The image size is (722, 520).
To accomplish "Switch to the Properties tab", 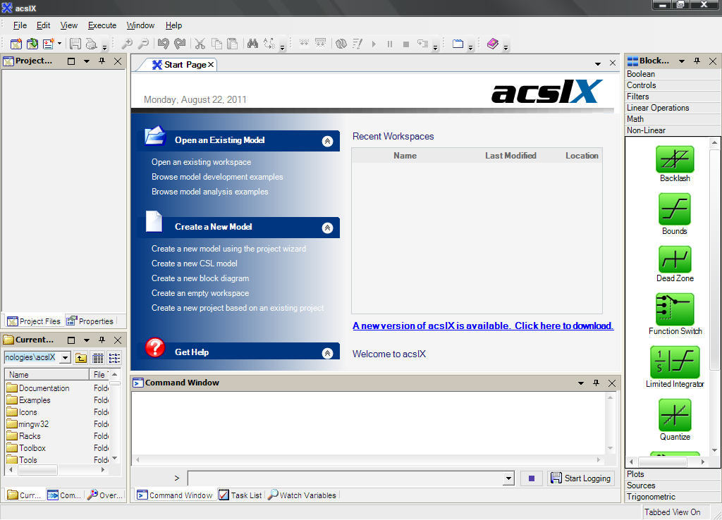I will pos(90,321).
